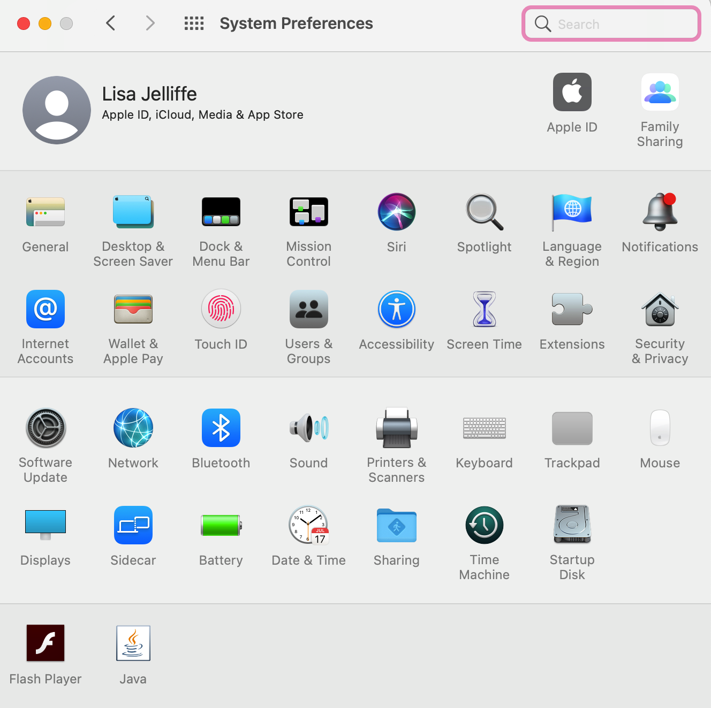The image size is (711, 708).
Task: Open Apple ID settings icon
Action: click(572, 92)
